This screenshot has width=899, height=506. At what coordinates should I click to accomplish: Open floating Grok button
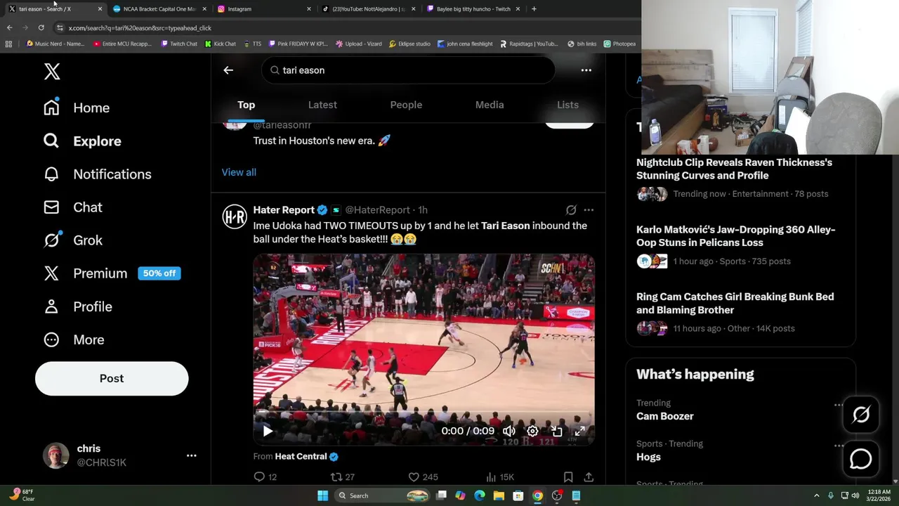(x=860, y=415)
